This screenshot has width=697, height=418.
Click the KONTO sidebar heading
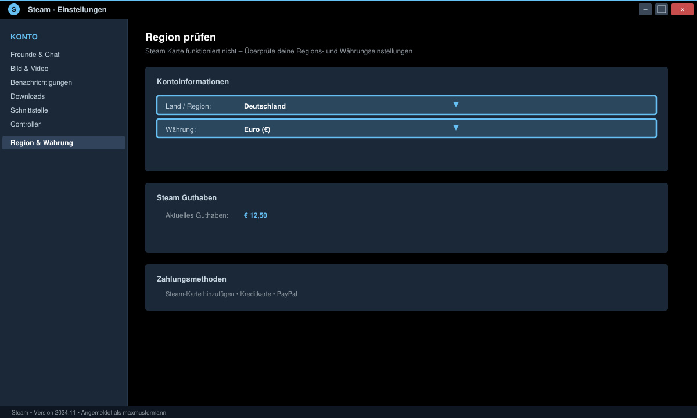click(24, 37)
